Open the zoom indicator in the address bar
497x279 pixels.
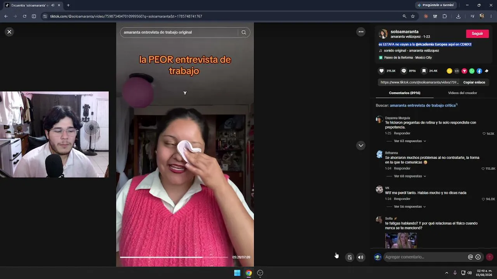[x=404, y=16]
